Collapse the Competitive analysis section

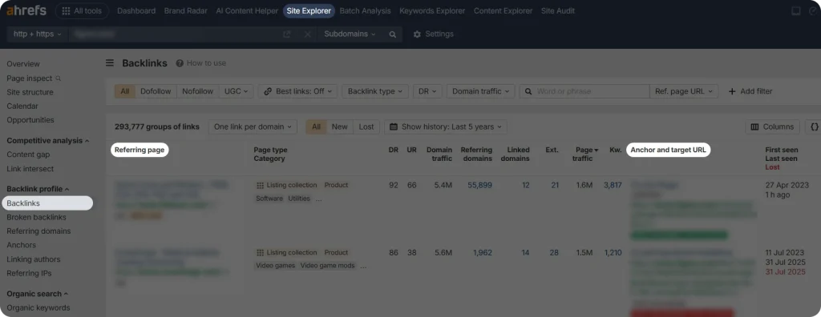pyautogui.click(x=47, y=141)
